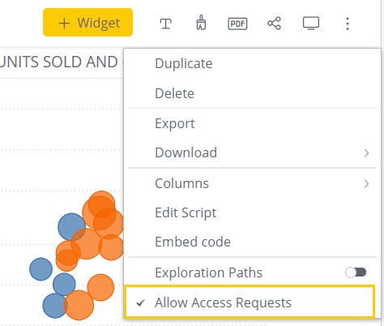Uncheck Allow Access Requests option

pyautogui.click(x=250, y=302)
